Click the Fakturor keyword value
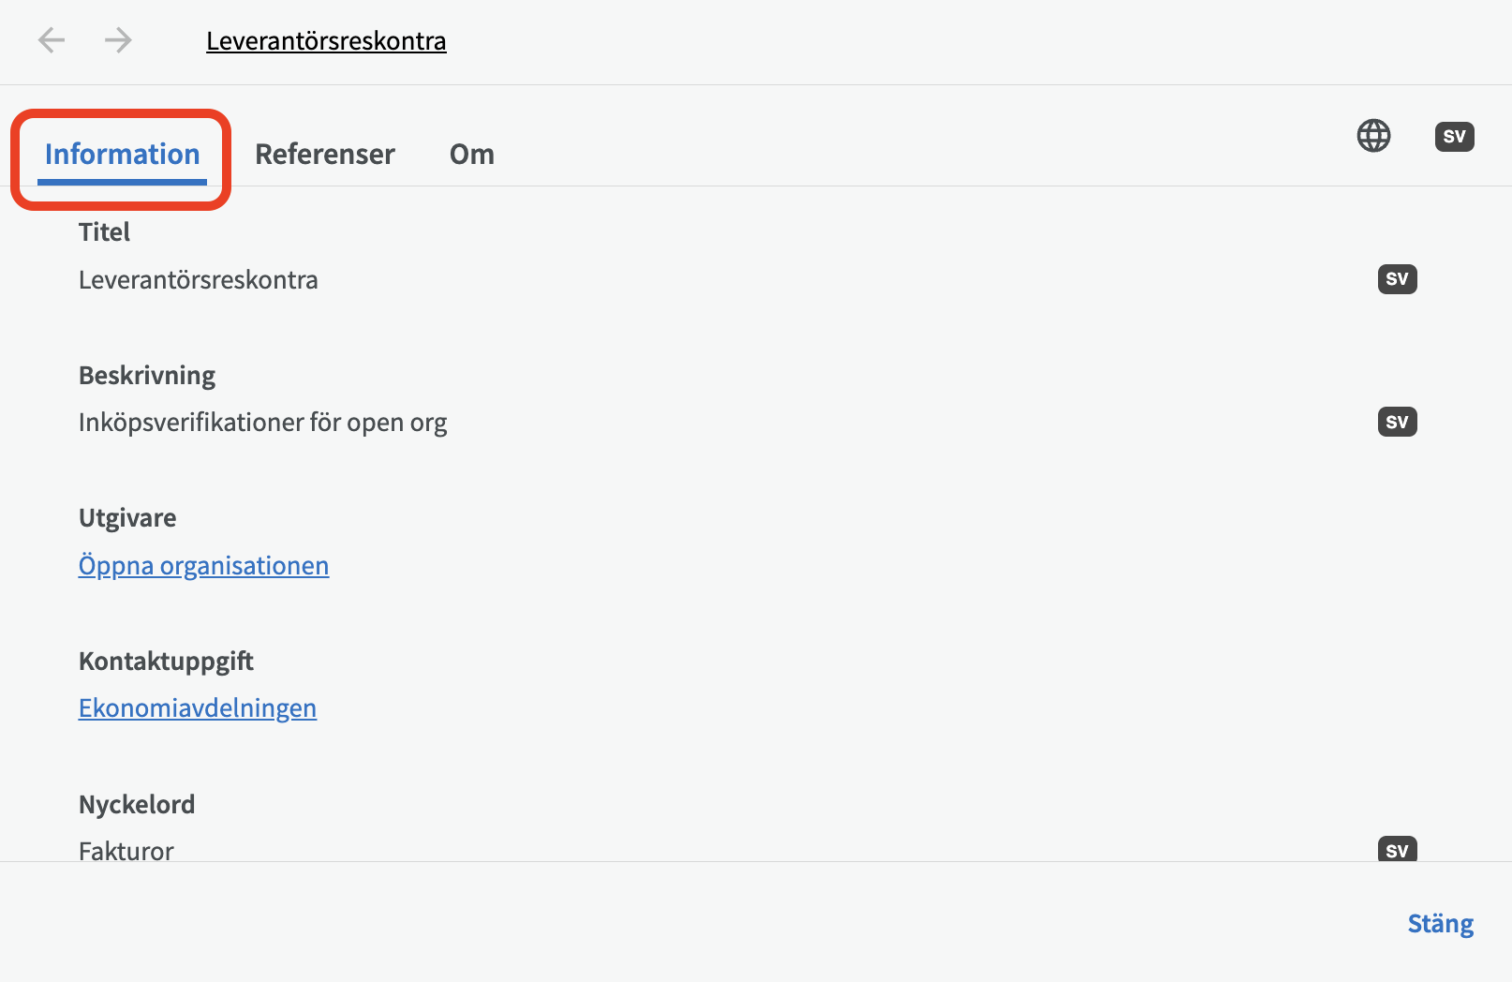1512x982 pixels. tap(126, 851)
